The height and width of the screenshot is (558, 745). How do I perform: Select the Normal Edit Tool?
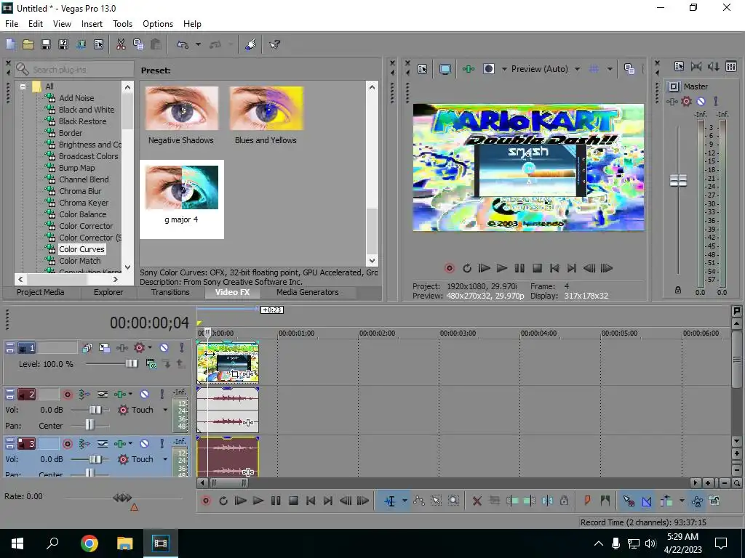(x=390, y=501)
